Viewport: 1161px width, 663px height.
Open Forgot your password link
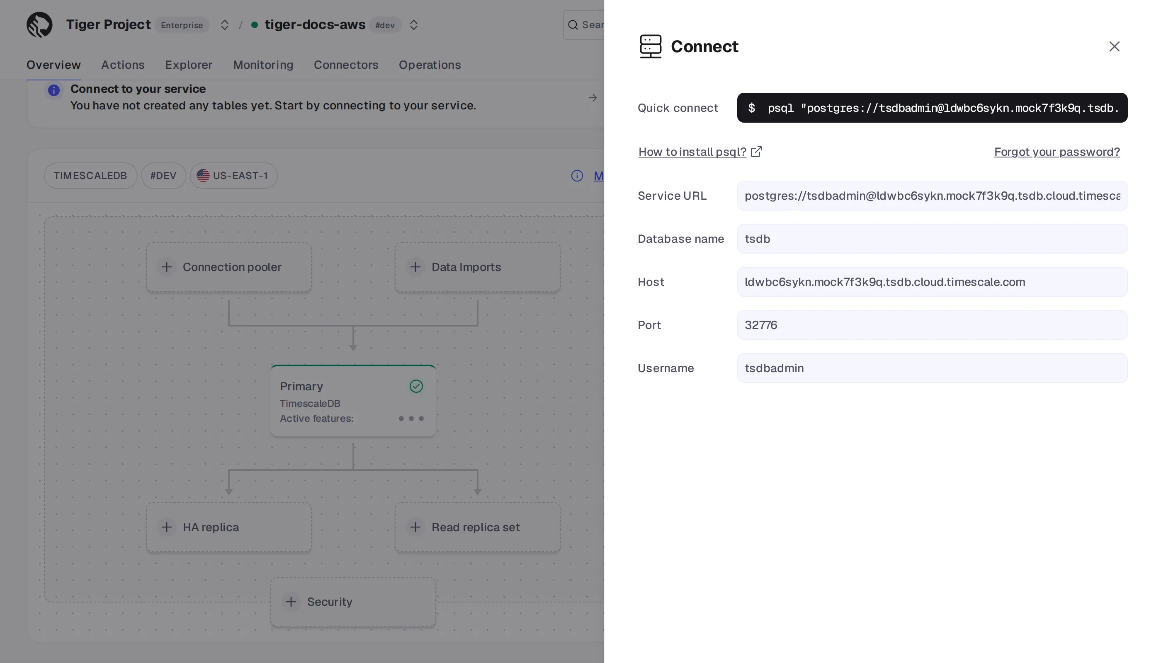[x=1057, y=152]
